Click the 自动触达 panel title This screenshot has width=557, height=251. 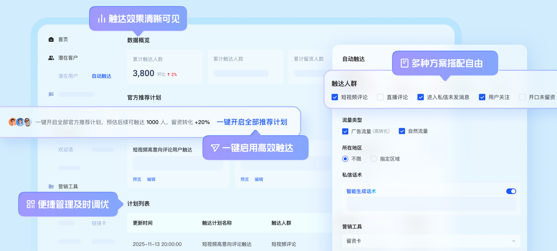pyautogui.click(x=353, y=59)
